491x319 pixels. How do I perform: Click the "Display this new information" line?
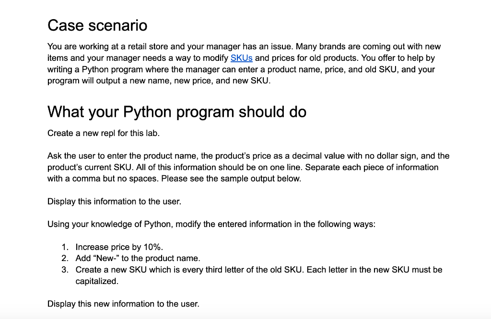pos(123,304)
